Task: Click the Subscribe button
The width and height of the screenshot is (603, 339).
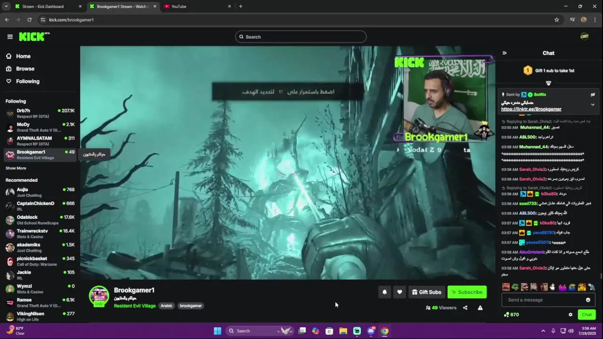Action: tap(467, 292)
